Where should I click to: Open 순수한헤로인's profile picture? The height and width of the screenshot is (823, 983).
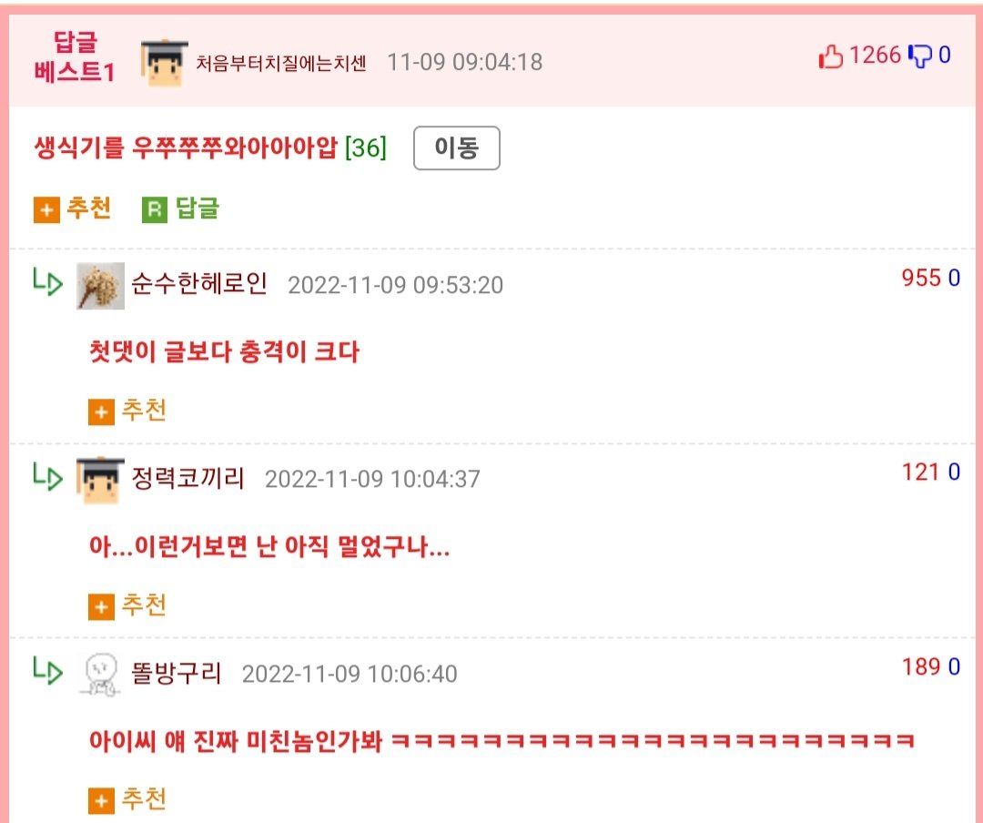(100, 286)
